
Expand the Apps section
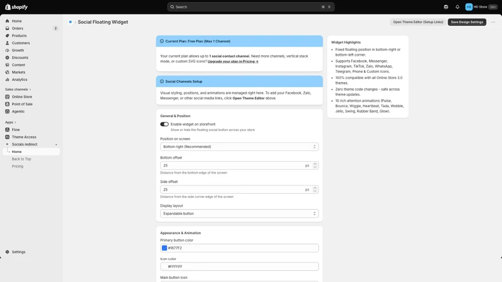tap(11, 122)
